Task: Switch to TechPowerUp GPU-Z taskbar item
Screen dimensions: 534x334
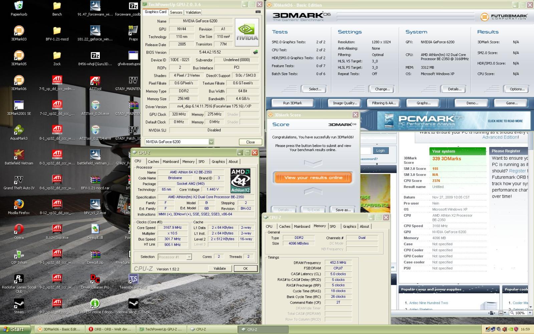Action: [x=161, y=329]
